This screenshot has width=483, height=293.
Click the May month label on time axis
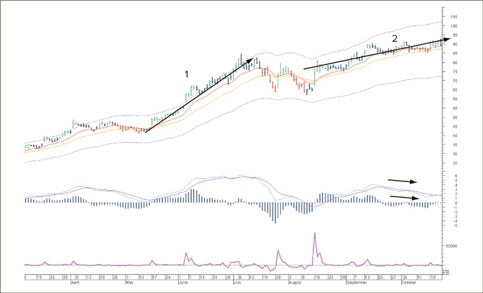[128, 282]
